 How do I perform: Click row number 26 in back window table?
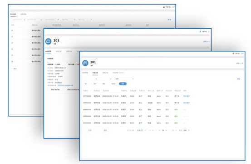(12, 61)
